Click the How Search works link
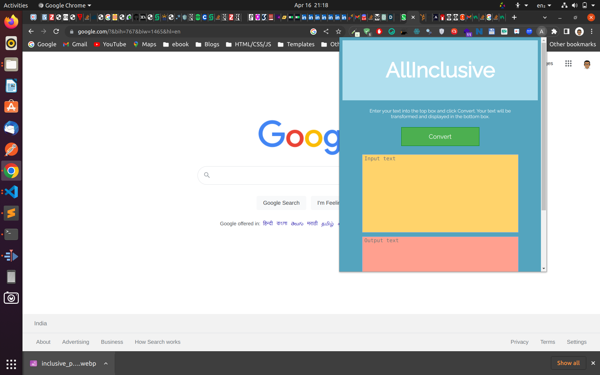 (x=157, y=342)
